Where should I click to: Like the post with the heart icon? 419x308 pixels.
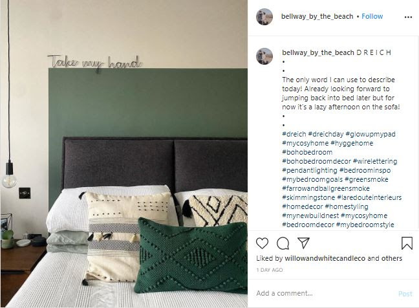coord(262,243)
